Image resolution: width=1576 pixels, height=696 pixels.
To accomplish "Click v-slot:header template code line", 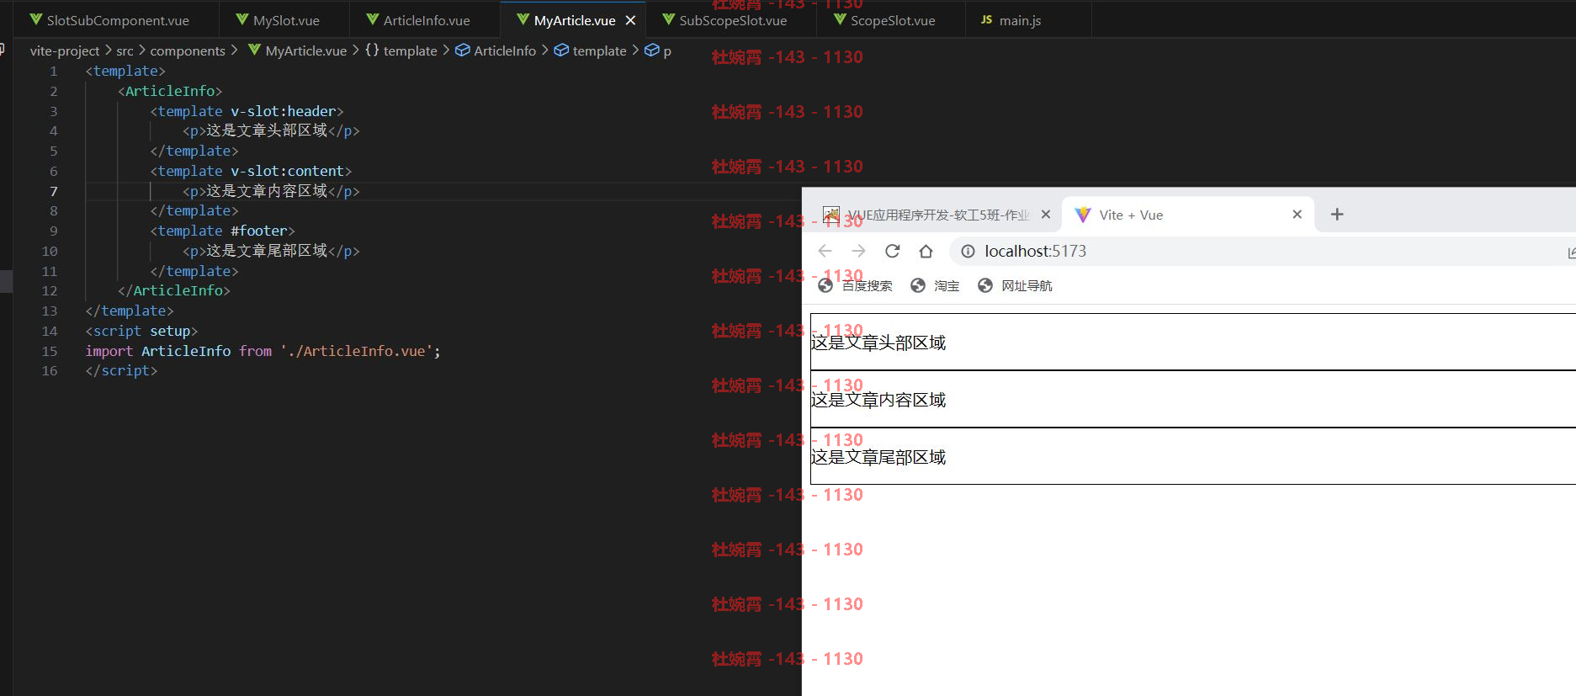I will (247, 111).
